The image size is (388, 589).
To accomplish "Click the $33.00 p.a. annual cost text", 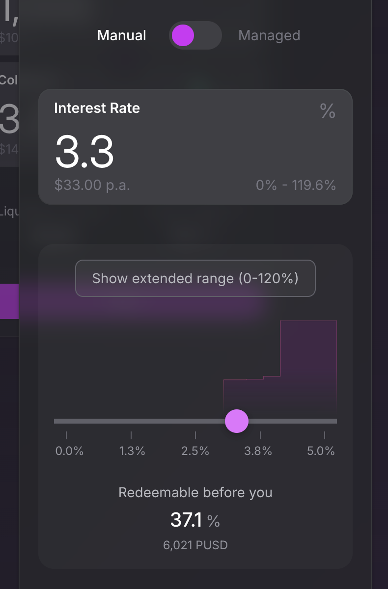I will (92, 185).
